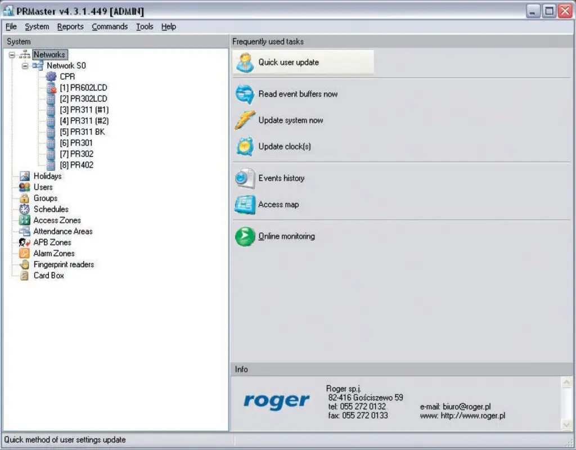Open the Reports menu
Image resolution: width=576 pixels, height=450 pixels.
tap(70, 26)
